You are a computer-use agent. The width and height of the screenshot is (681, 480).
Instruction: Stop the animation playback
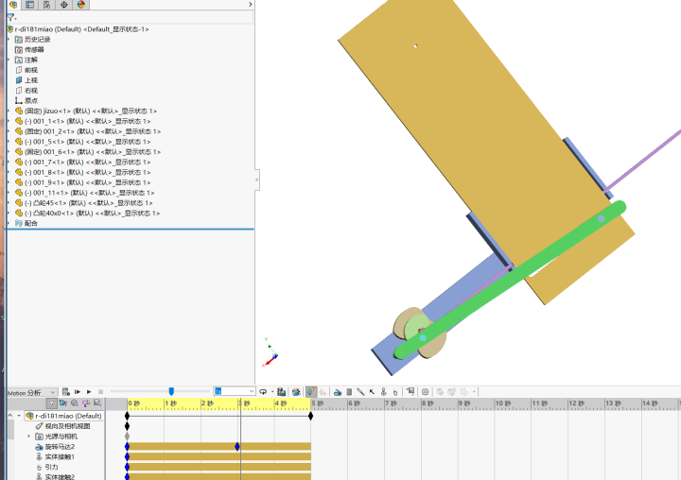pyautogui.click(x=100, y=391)
